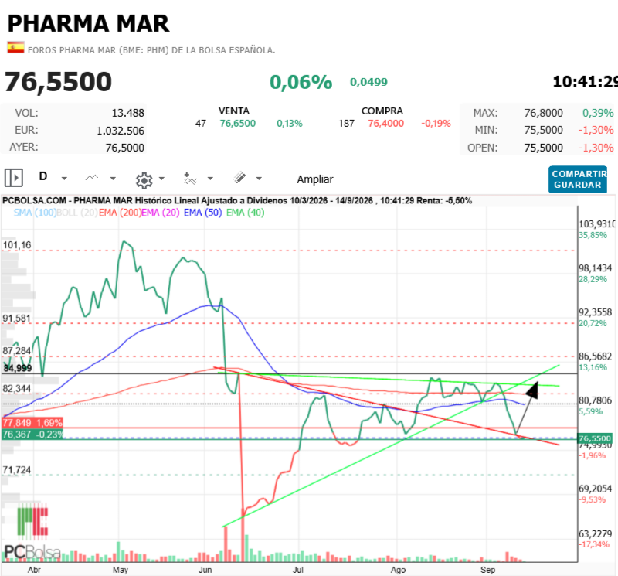The width and height of the screenshot is (618, 576).
Task: Click the 92,3558 price axis label
Action: 595,312
